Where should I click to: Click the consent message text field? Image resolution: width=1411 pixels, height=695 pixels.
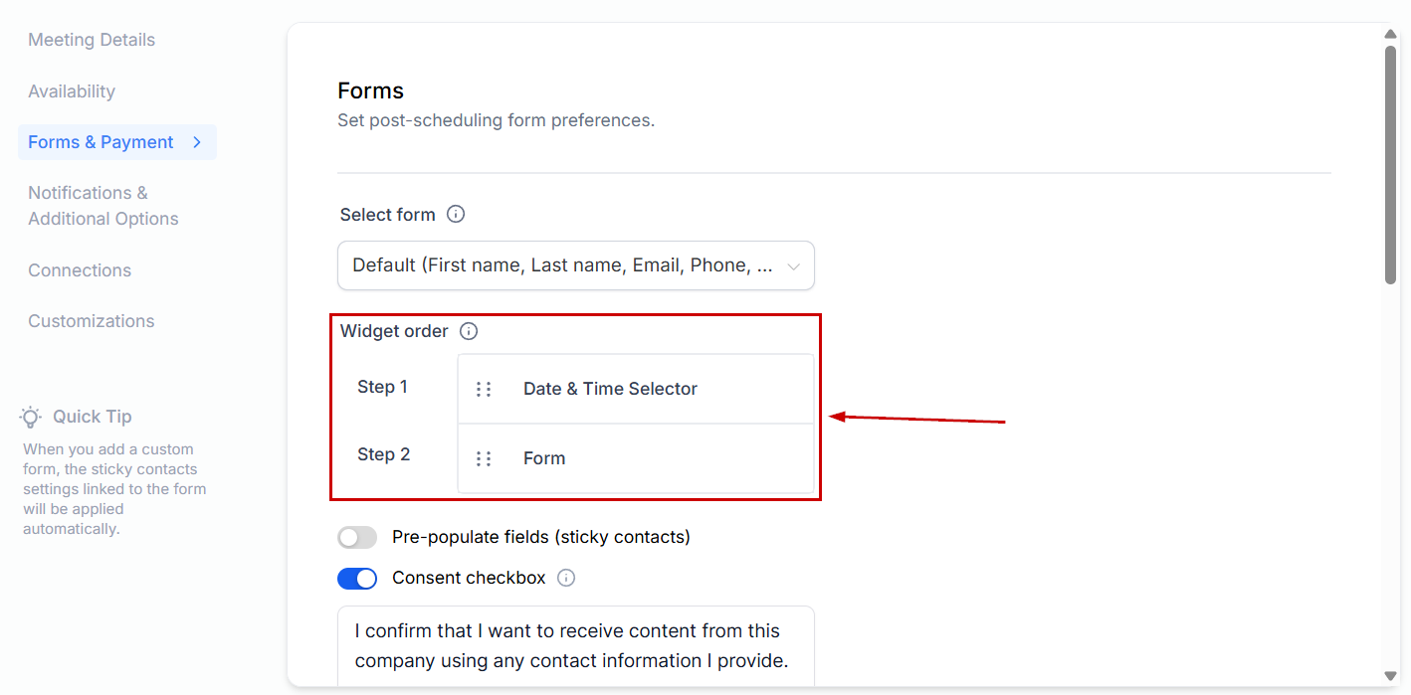coord(575,645)
